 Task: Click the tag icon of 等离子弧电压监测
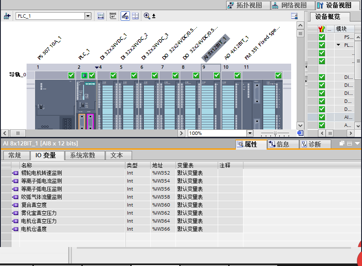(x=15, y=189)
